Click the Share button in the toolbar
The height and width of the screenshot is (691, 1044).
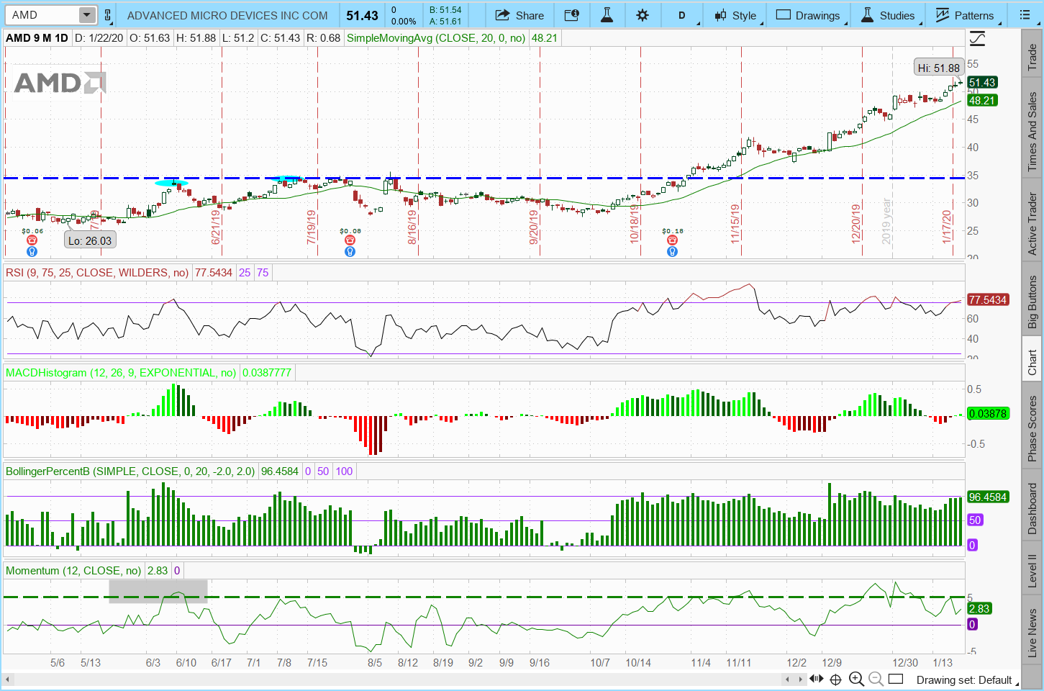(519, 15)
